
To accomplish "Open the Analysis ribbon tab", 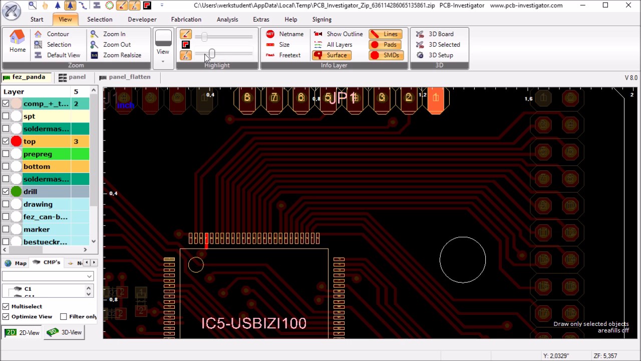I will tap(227, 20).
